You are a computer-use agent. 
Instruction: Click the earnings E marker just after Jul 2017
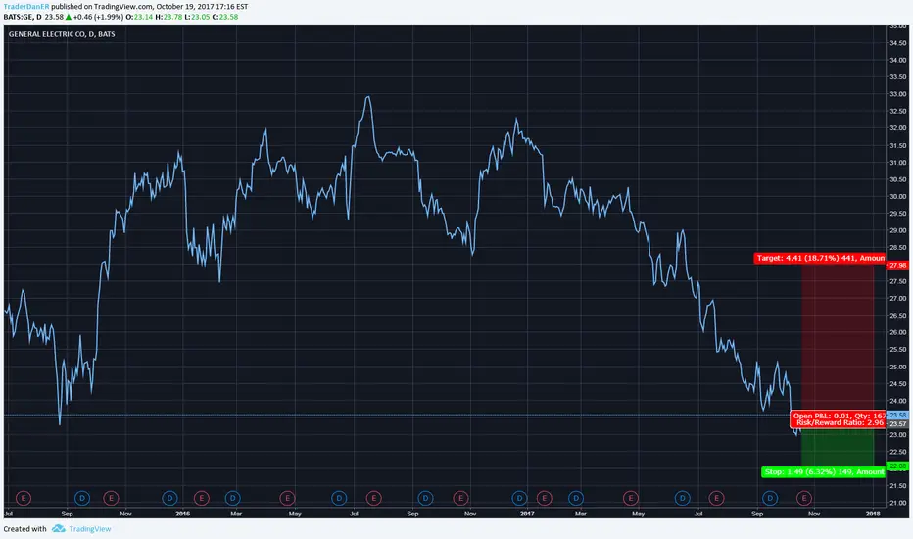(x=716, y=498)
